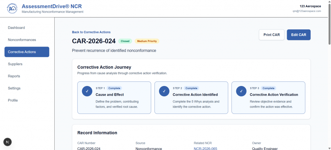Image resolution: width=331 pixels, height=150 pixels.
Task: Click the qm@123aerospace.com email text
Action: pyautogui.click(x=307, y=11)
